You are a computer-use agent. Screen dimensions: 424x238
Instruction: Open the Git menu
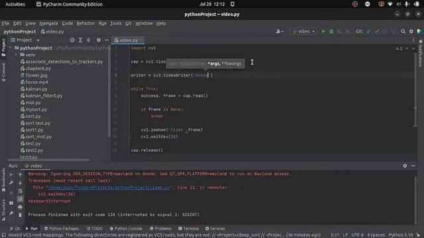[x=129, y=23]
